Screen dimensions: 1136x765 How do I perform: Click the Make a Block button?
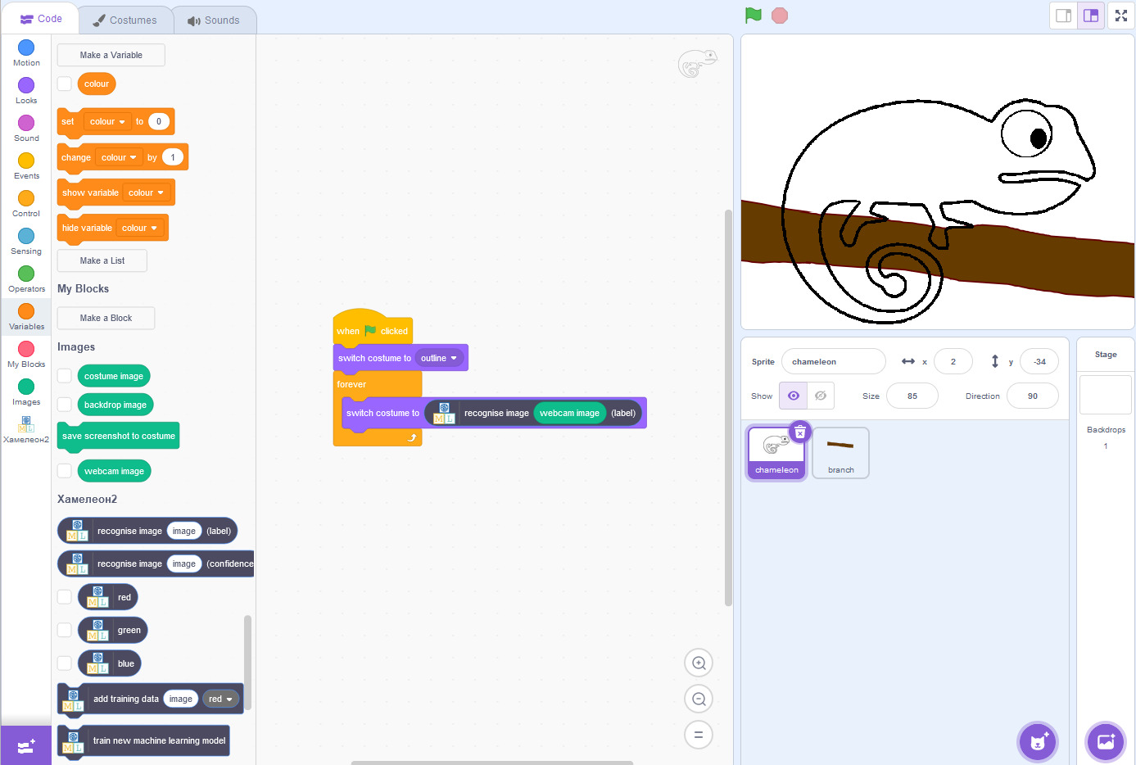(x=106, y=318)
